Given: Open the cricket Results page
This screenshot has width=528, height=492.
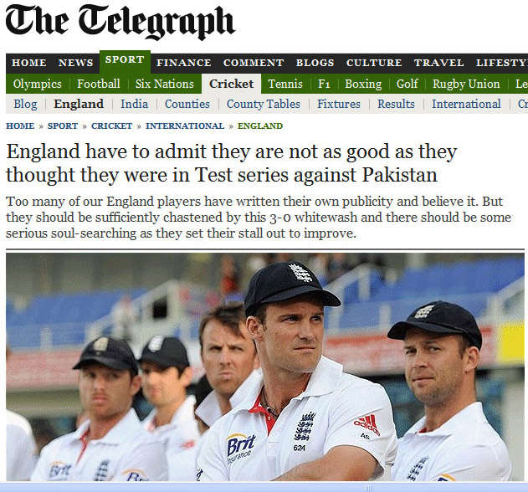Looking at the screenshot, I should pyautogui.click(x=396, y=104).
